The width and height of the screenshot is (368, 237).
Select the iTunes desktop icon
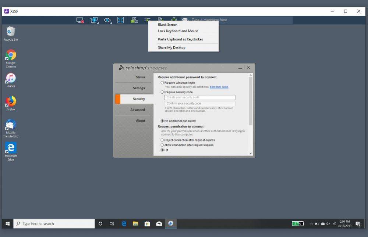[11, 80]
